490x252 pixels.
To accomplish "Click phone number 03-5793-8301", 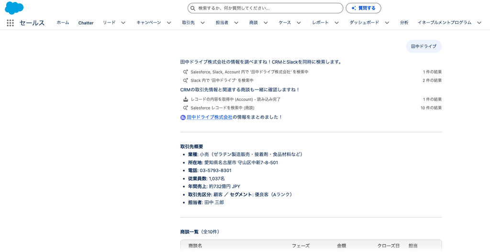I will click(215, 171).
